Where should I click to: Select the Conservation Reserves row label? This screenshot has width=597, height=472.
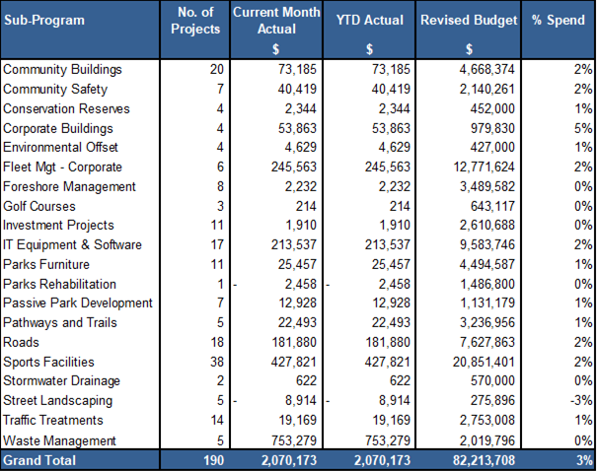pos(66,108)
